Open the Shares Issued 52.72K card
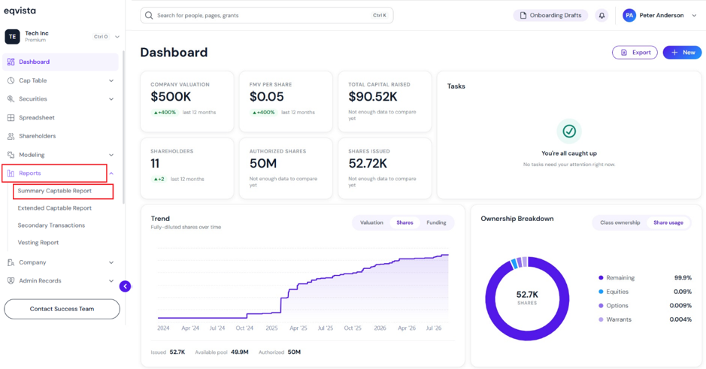This screenshot has height=369, width=706. tap(385, 168)
